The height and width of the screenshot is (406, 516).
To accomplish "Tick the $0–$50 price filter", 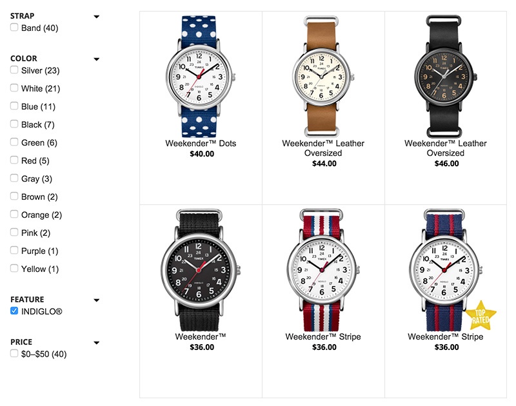I will pyautogui.click(x=14, y=353).
